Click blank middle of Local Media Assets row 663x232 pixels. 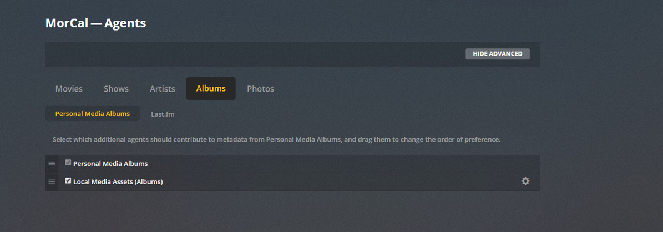[x=333, y=181]
